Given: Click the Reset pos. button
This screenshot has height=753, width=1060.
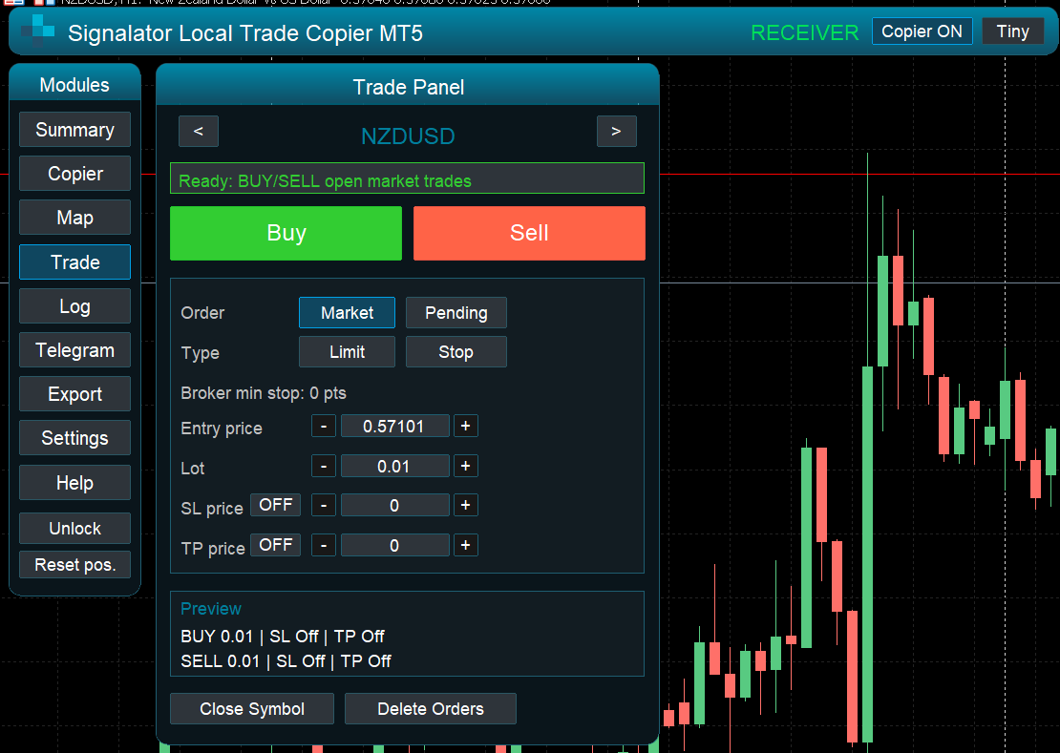Looking at the screenshot, I should pos(75,565).
